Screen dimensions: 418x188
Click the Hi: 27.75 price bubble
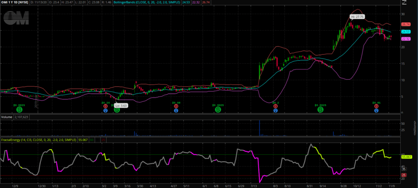(x=358, y=17)
